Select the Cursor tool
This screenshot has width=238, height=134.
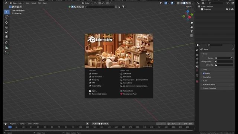[x=7, y=17]
